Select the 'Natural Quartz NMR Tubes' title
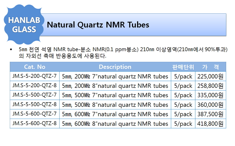This screenshot has width=235, height=146. (x=98, y=25)
